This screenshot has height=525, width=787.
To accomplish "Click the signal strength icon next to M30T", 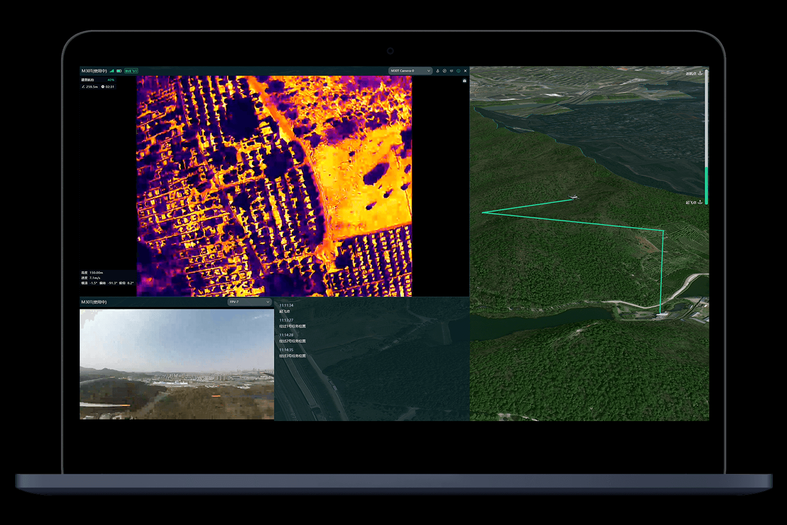I will click(x=112, y=71).
